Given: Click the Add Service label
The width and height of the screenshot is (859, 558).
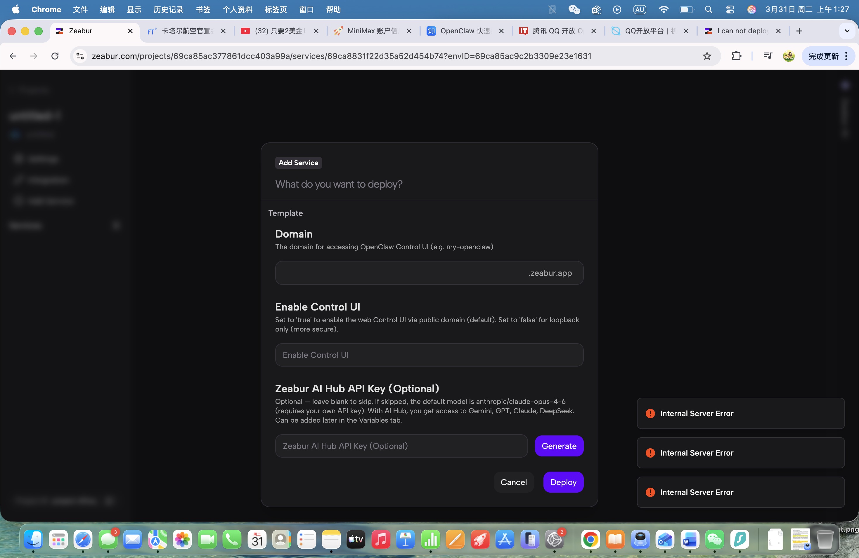Looking at the screenshot, I should point(298,163).
